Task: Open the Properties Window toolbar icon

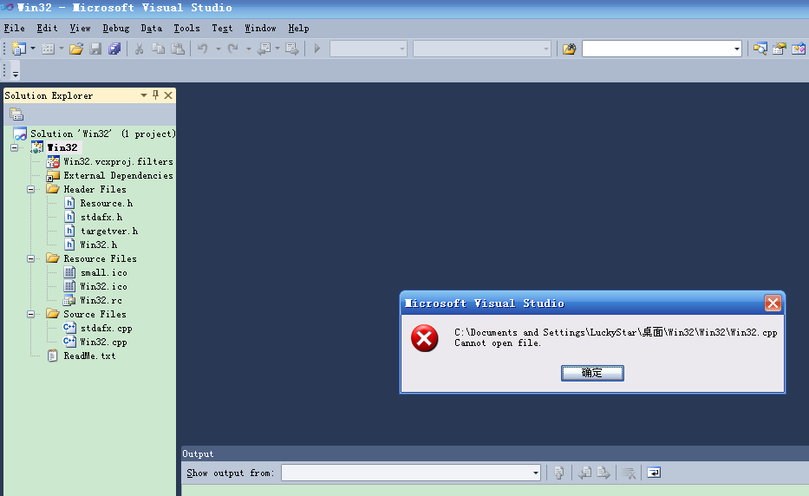Action: [779, 49]
